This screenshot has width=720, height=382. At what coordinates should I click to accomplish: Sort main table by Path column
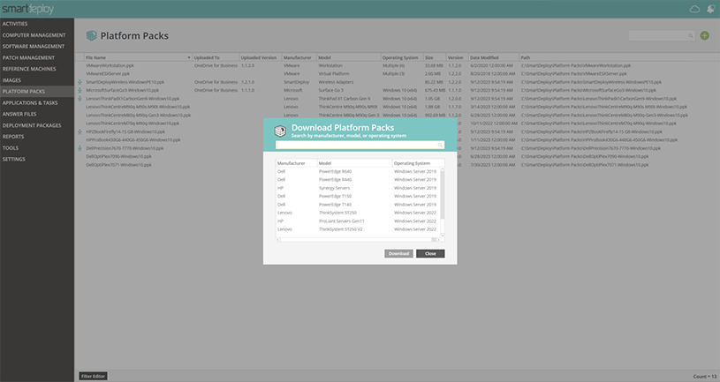click(x=619, y=57)
